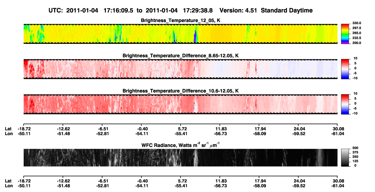Click the Brightness_Temperature_12_05 panel title
The image size is (375, 192).
(x=180, y=20)
